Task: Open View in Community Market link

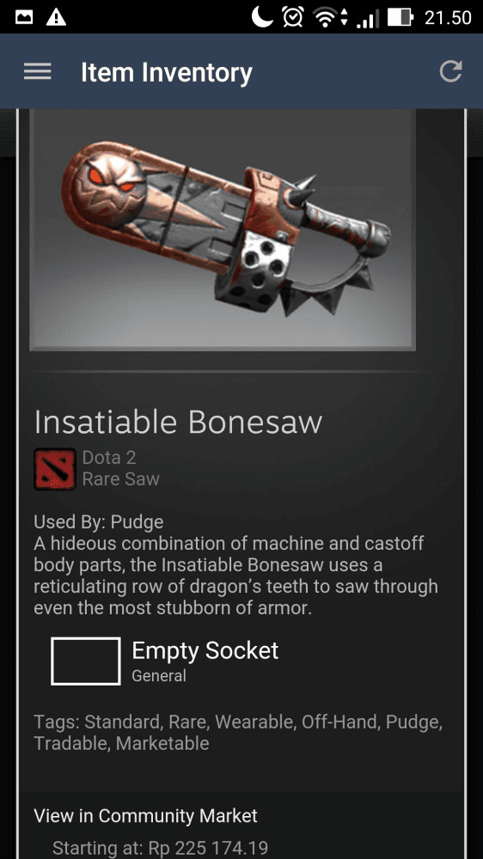Action: click(145, 816)
